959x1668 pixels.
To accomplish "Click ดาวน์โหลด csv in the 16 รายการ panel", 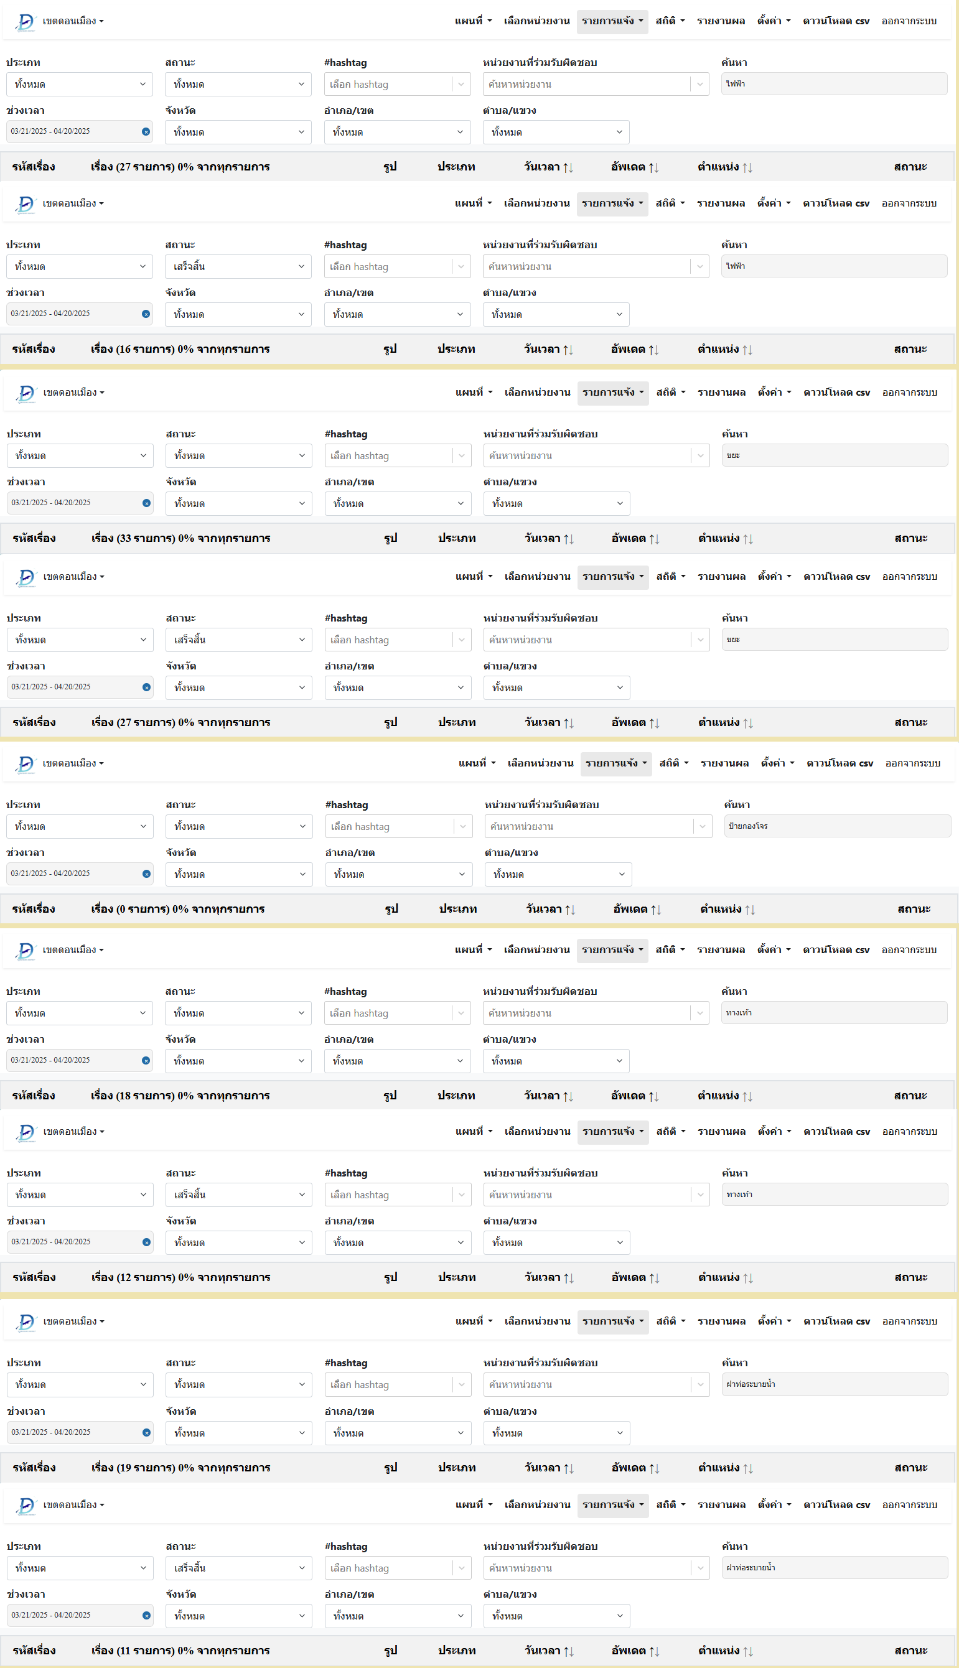I will (x=836, y=203).
